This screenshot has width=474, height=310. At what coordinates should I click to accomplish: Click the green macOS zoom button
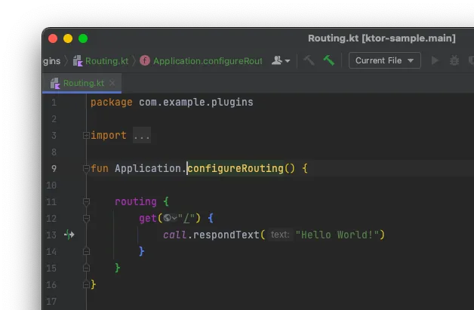tap(83, 38)
